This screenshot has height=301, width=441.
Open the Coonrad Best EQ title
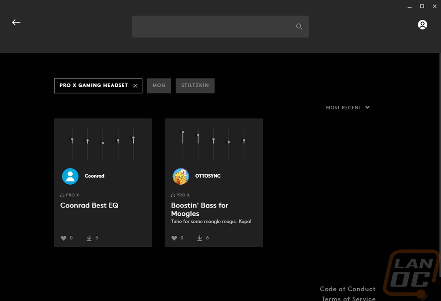pyautogui.click(x=89, y=205)
